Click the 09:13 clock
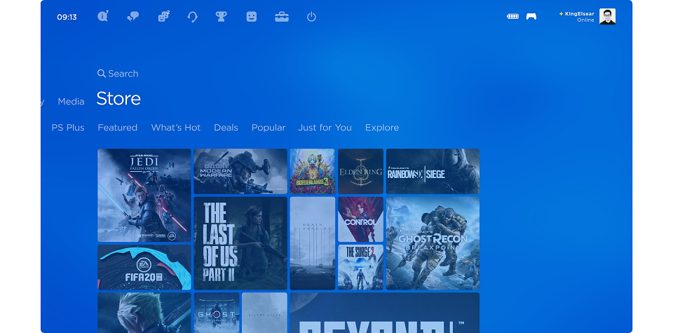The image size is (673, 333). (67, 17)
